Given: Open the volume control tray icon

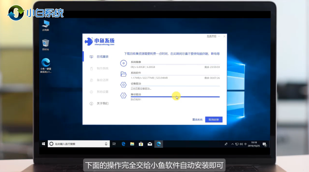Looking at the screenshot, I should pos(241,144).
